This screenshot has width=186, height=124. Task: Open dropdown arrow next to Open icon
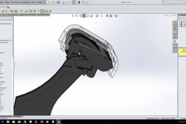point(56,2)
